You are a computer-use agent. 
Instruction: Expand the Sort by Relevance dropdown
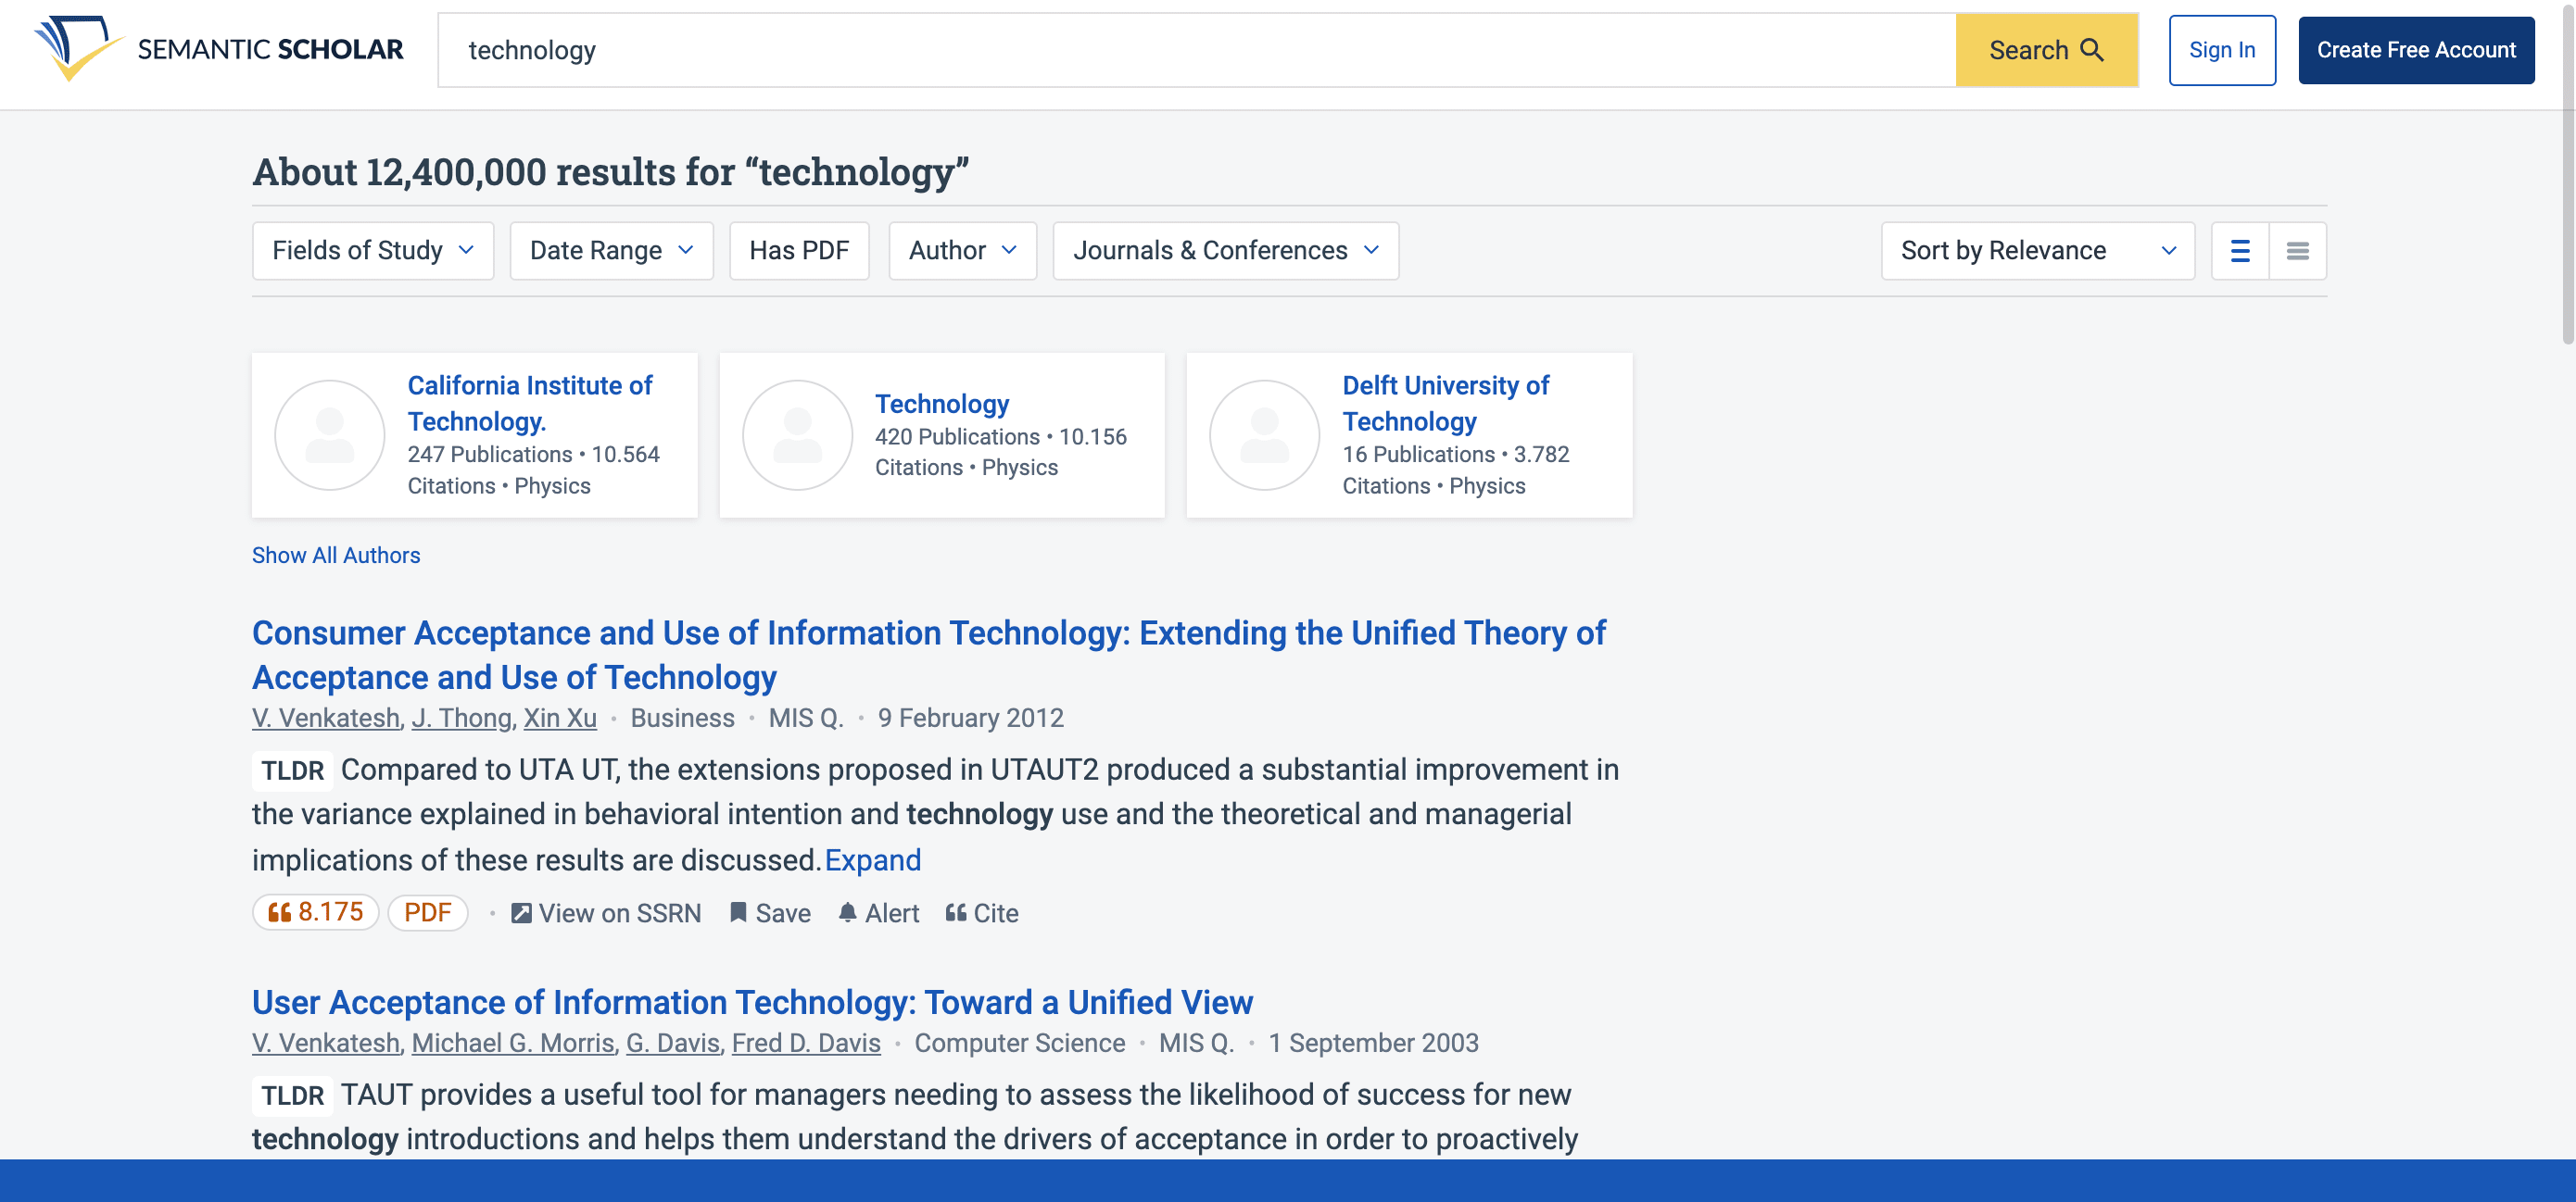coord(2036,251)
